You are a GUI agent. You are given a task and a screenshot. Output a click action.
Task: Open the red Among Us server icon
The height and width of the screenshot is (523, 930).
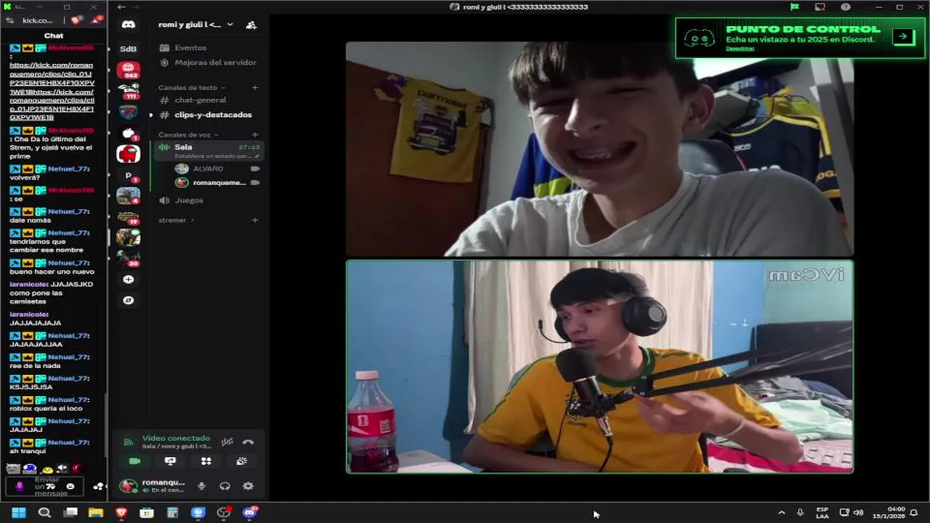(x=128, y=153)
